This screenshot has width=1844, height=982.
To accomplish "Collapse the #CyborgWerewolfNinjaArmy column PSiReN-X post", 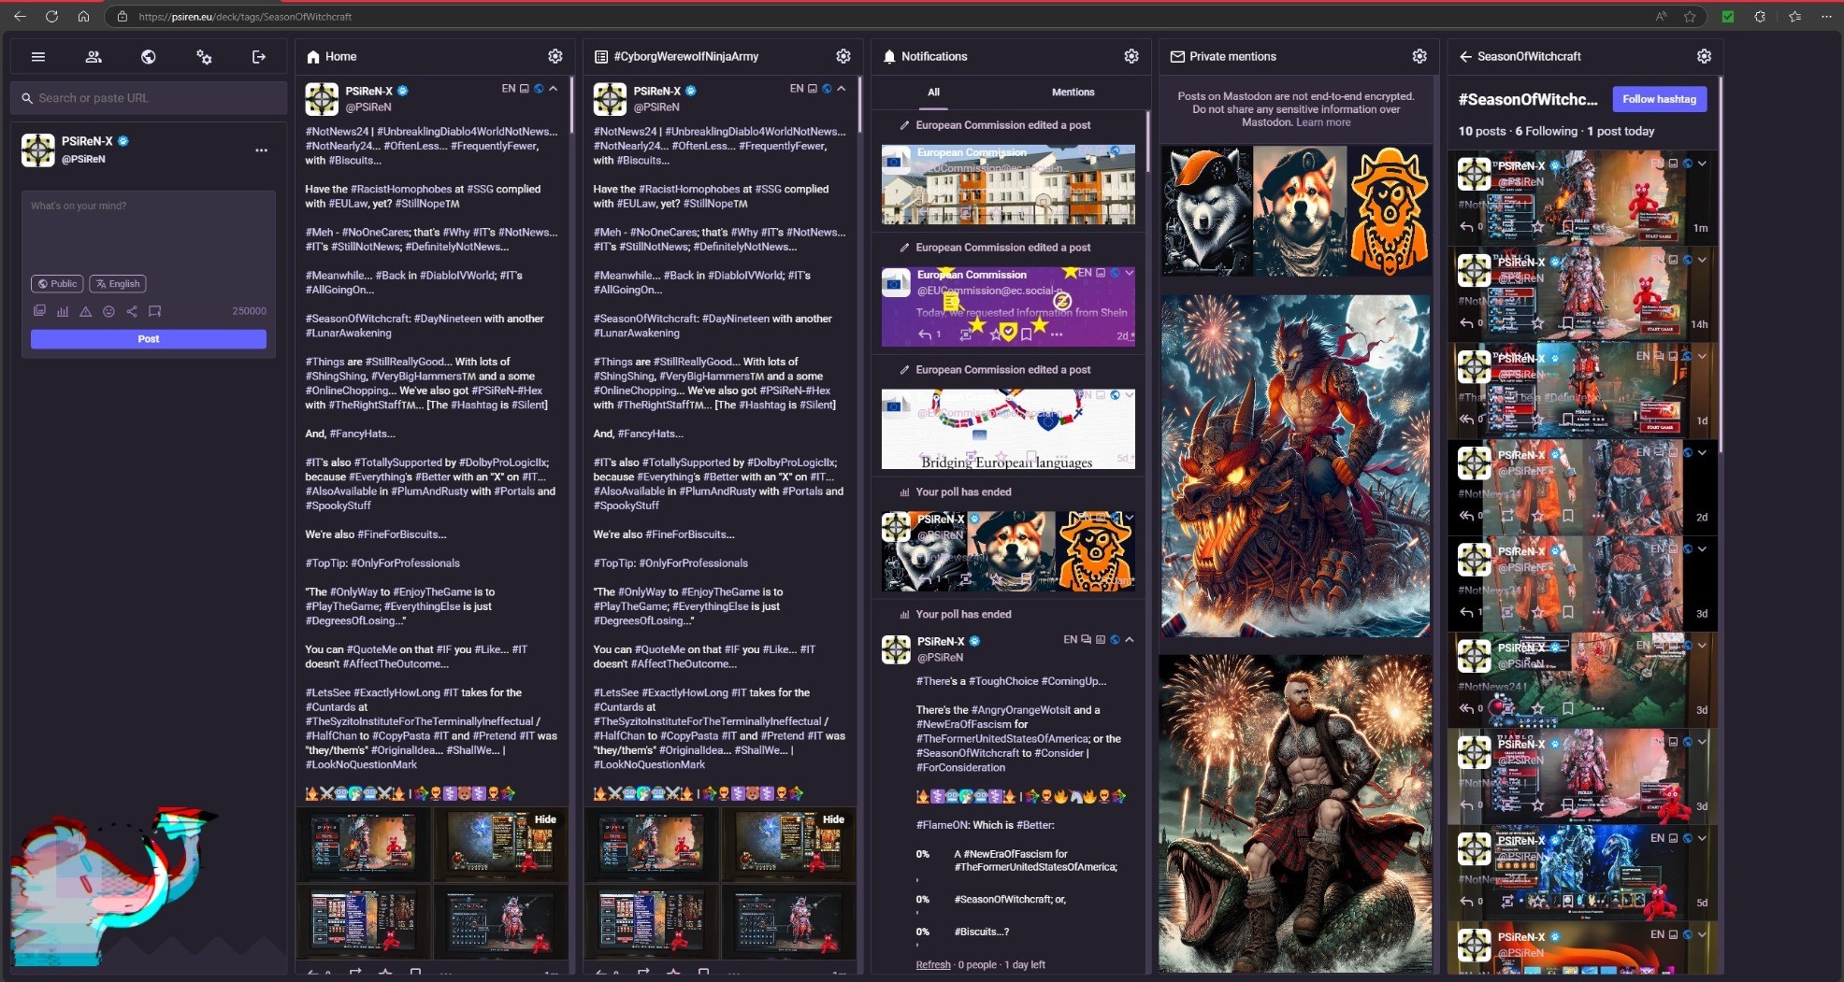I will [x=842, y=89].
